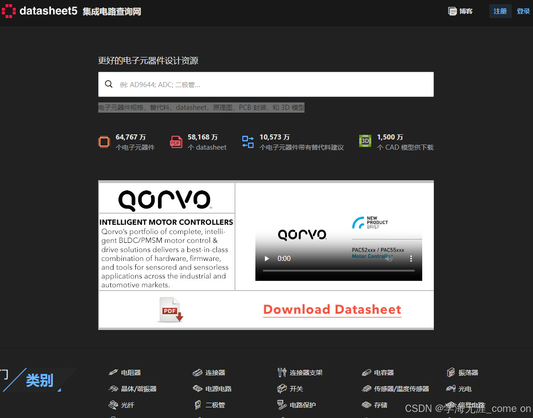Click the 更好的电子元器件设计资源 heading
The image size is (533, 418).
[x=148, y=61]
